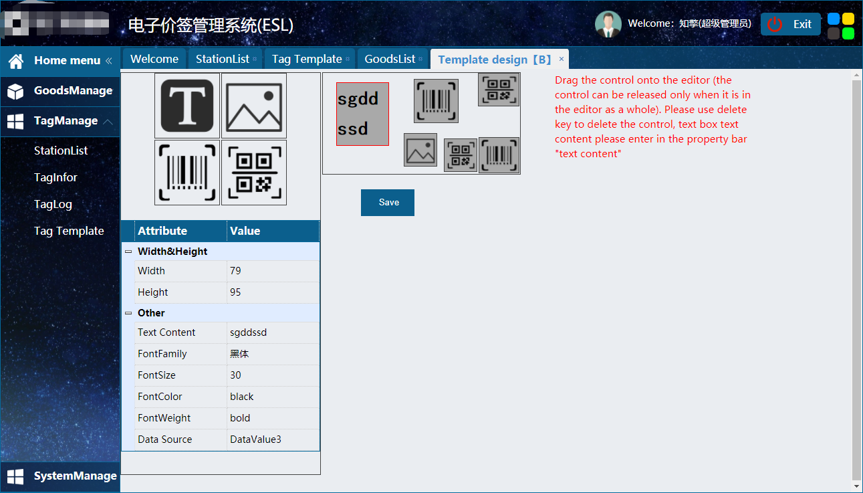Change the FontWeight value bold
Image resolution: width=863 pixels, height=493 pixels.
pos(273,418)
